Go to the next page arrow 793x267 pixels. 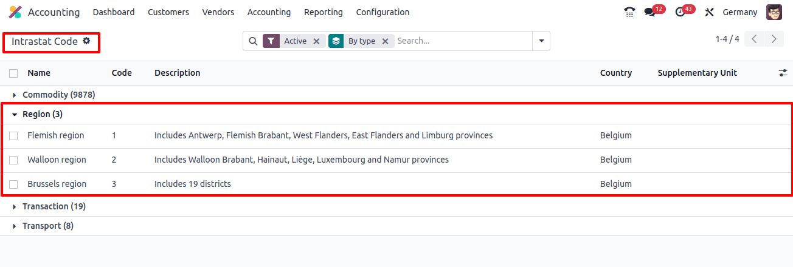click(774, 39)
